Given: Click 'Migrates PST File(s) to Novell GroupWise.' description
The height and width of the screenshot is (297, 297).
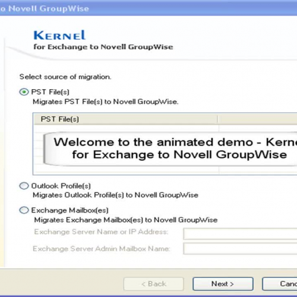Looking at the screenshot, I should point(106,102).
